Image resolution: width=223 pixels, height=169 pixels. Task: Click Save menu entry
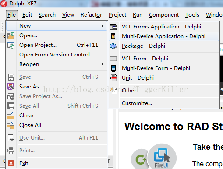coord(57,77)
